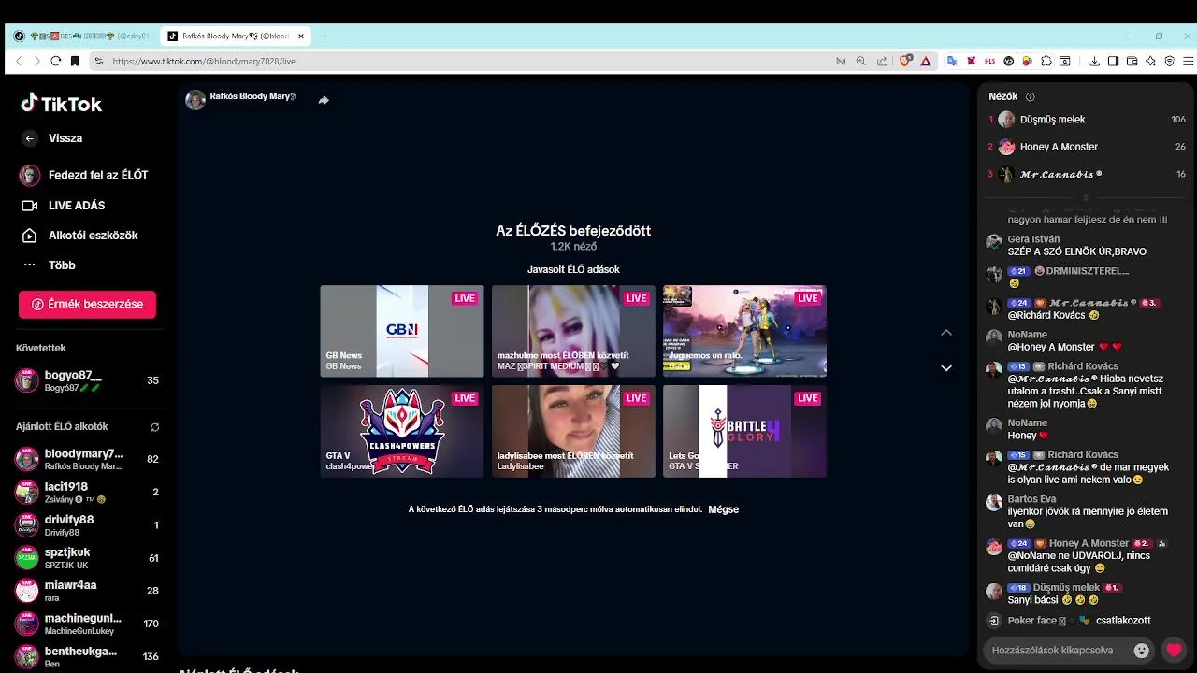Click the bookmark icon in toolbar
The height and width of the screenshot is (673, 1197).
pyautogui.click(x=75, y=61)
